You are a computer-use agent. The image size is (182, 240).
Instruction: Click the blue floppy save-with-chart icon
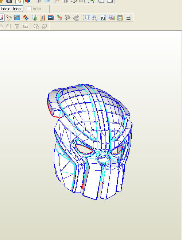(x=112, y=18)
